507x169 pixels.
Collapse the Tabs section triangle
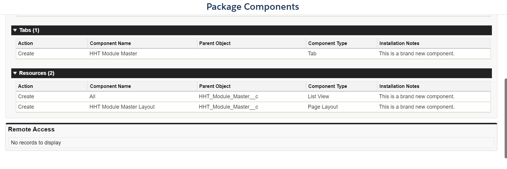tap(15, 30)
